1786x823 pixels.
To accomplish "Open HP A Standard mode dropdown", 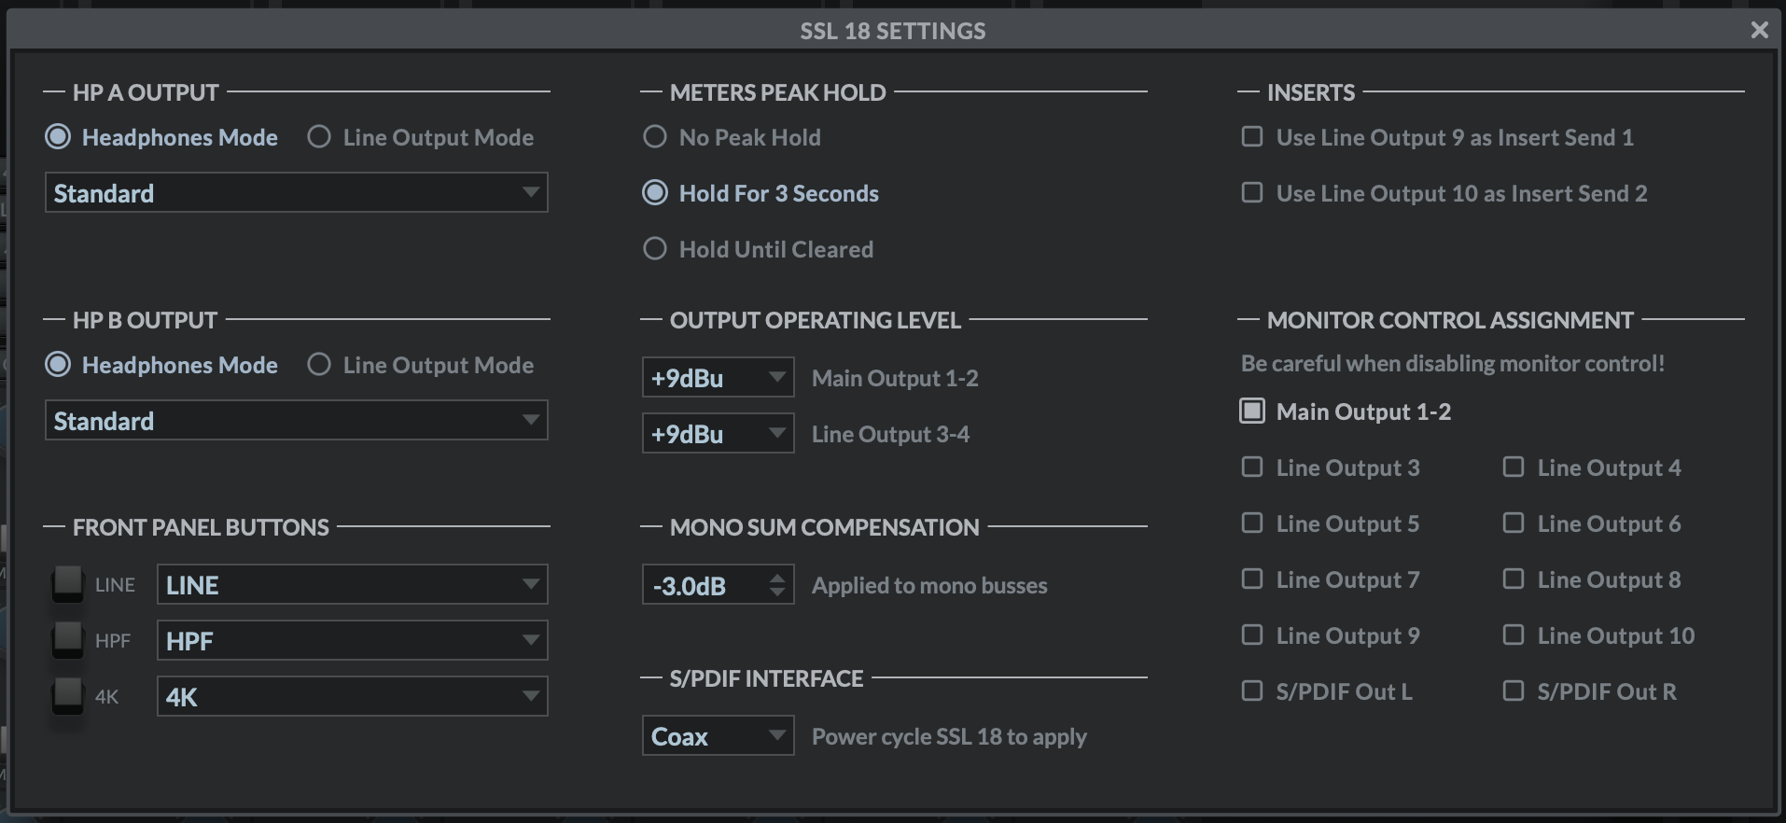I will point(296,193).
